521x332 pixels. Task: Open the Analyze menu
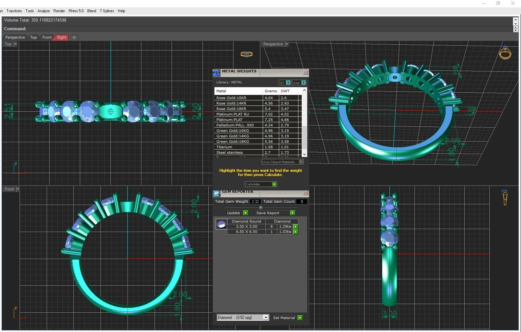pyautogui.click(x=43, y=11)
